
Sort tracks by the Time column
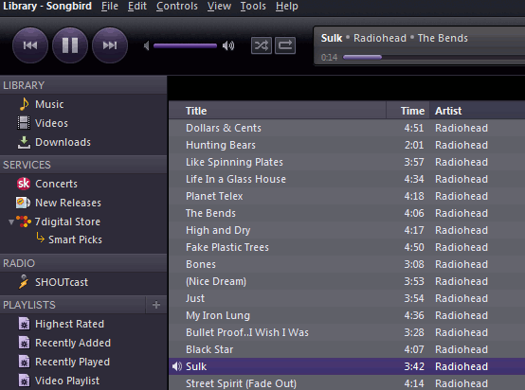(407, 111)
